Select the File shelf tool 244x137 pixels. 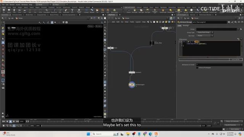pyautogui.click(x=97, y=11)
